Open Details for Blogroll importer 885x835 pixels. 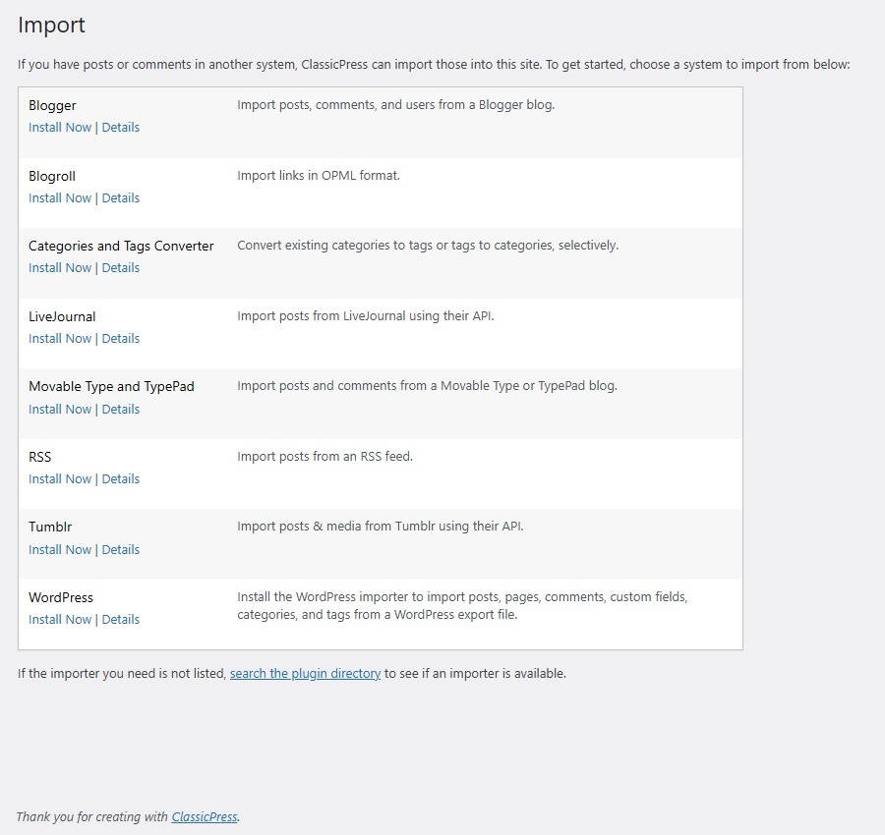120,197
